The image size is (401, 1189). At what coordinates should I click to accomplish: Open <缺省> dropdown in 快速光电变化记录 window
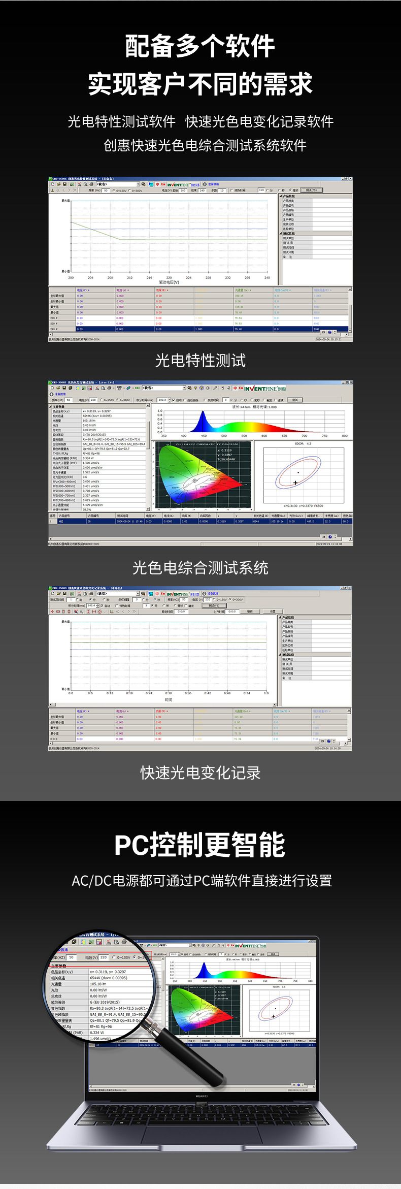click(x=118, y=593)
